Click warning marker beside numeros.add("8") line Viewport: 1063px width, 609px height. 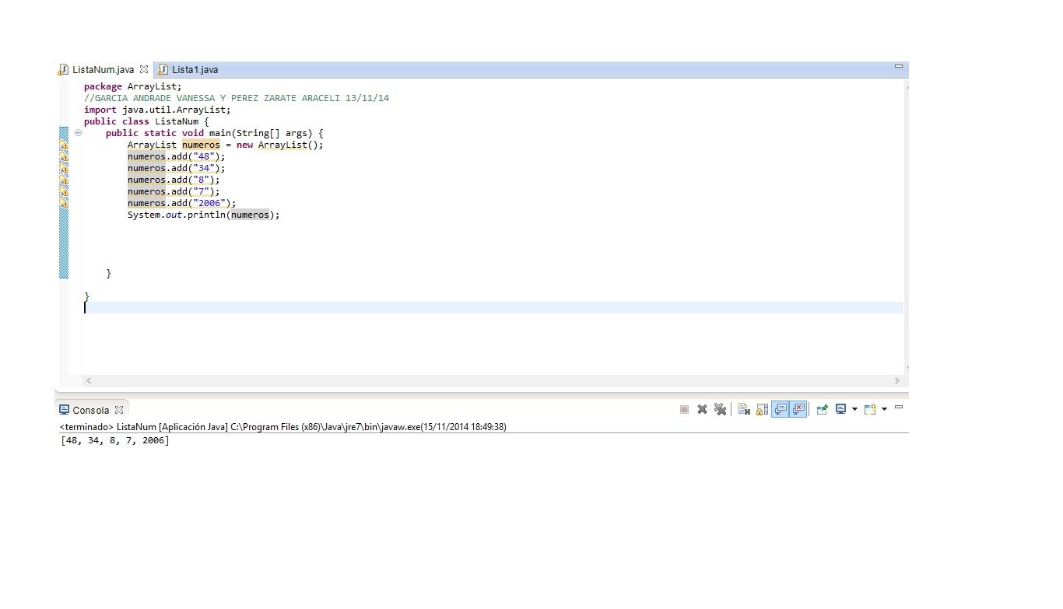64,180
